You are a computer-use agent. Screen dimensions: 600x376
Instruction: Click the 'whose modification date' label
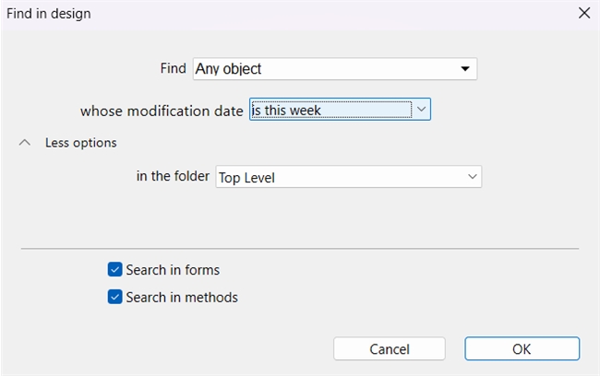162,111
